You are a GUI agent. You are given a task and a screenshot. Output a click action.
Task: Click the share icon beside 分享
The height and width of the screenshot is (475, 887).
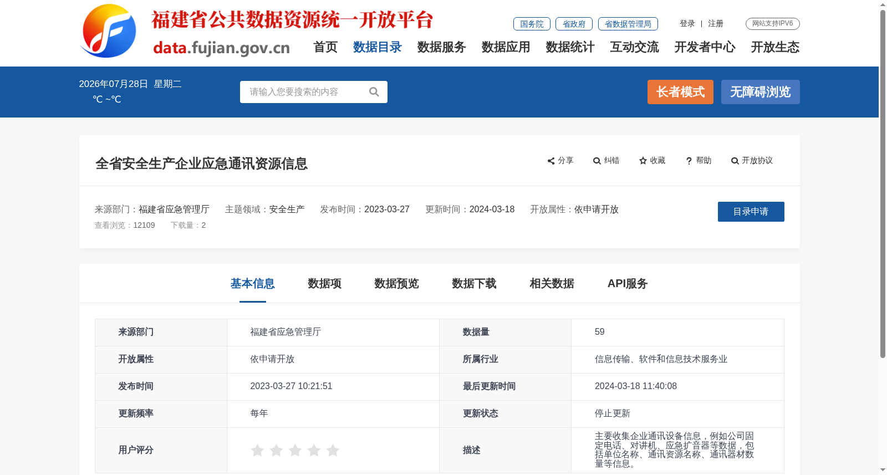[551, 161]
